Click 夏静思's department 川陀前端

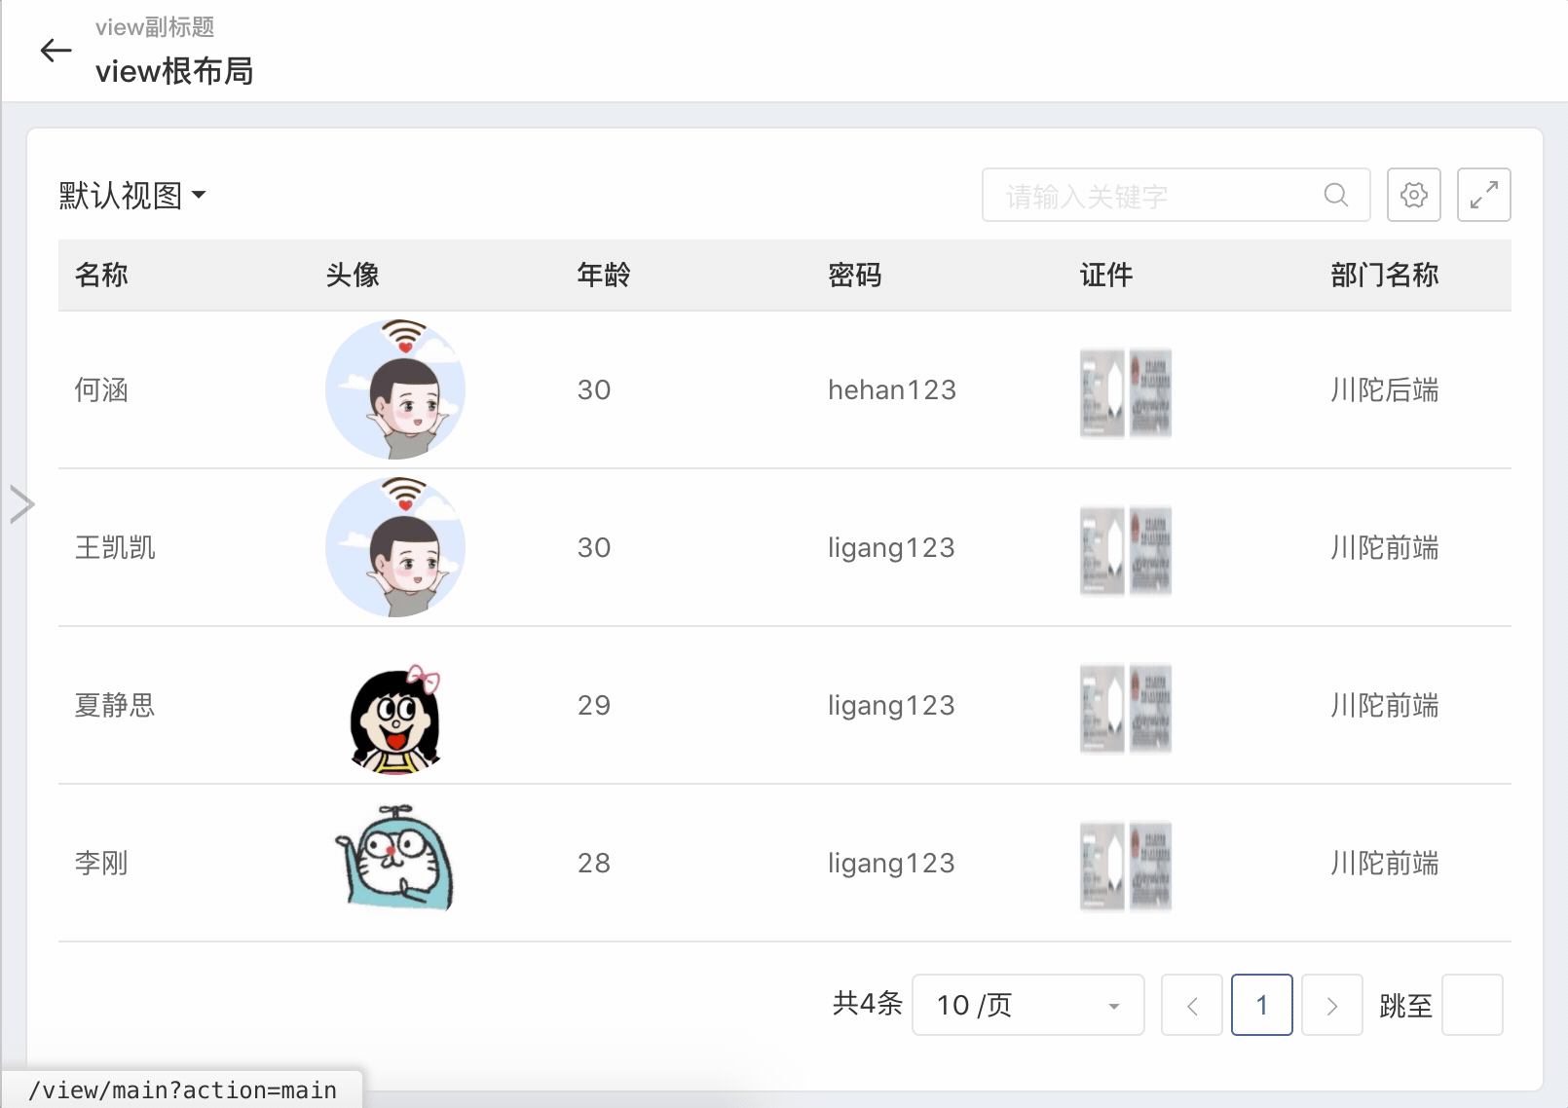1385,705
